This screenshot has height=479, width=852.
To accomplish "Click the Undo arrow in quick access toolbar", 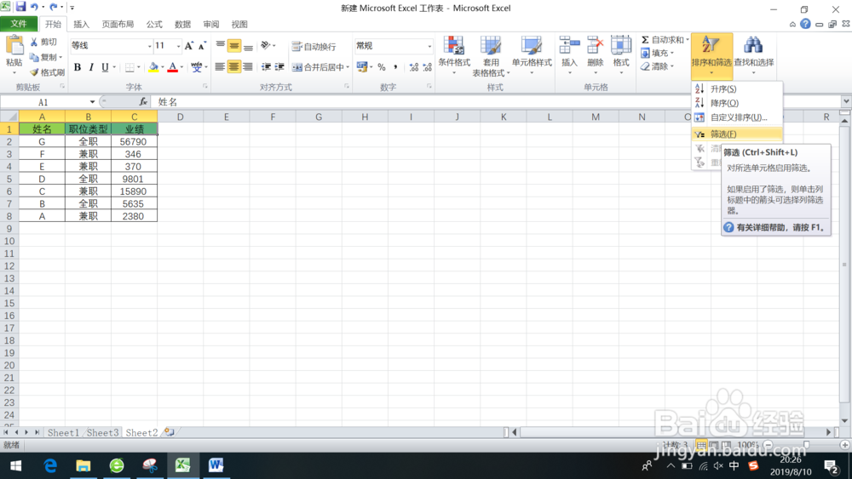I will (34, 7).
